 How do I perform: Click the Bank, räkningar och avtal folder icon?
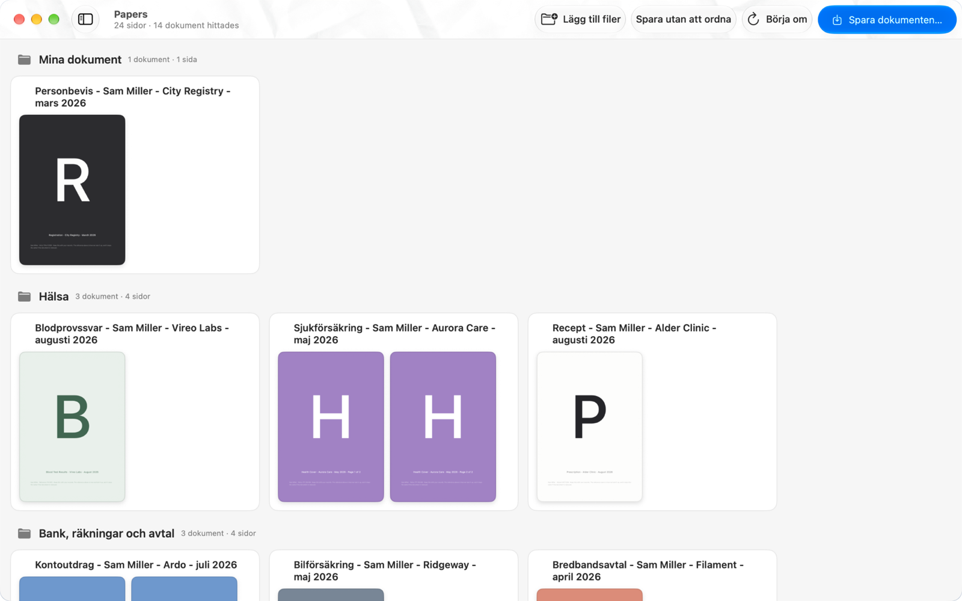(24, 534)
